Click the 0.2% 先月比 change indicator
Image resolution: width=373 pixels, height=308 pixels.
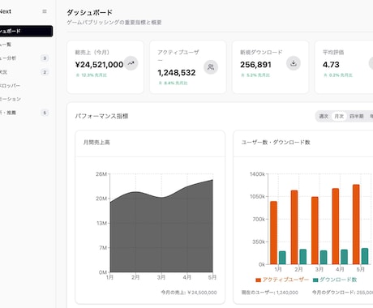coord(338,75)
